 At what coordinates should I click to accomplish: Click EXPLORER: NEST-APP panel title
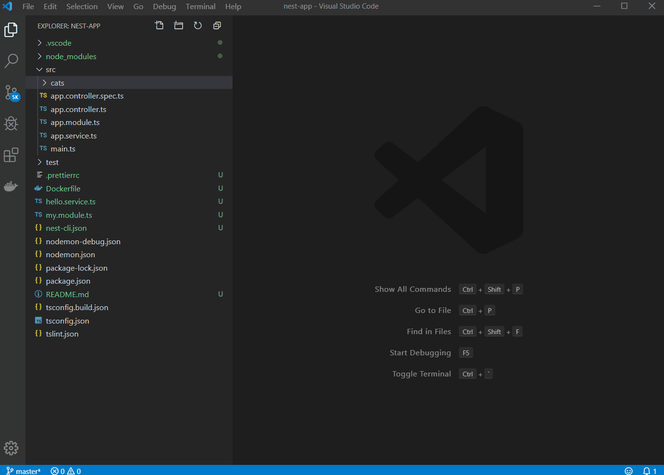click(x=69, y=26)
